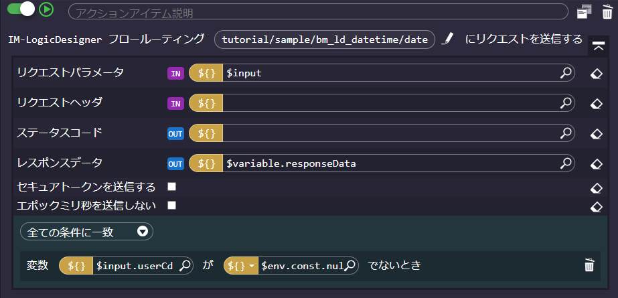Click the リクエストパラメータ label

tap(70, 72)
